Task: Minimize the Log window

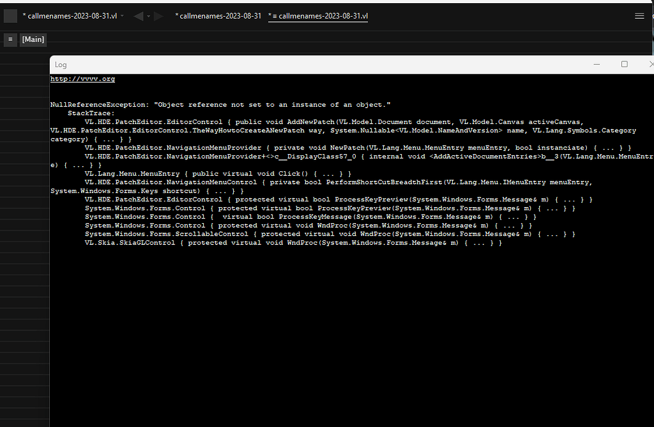Action: click(597, 64)
